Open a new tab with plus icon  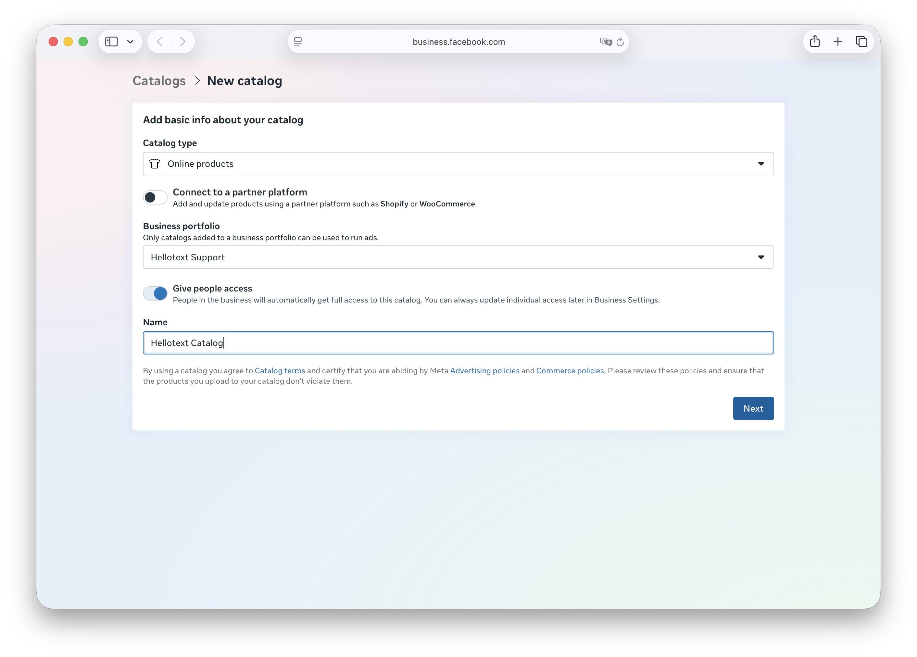[838, 42]
